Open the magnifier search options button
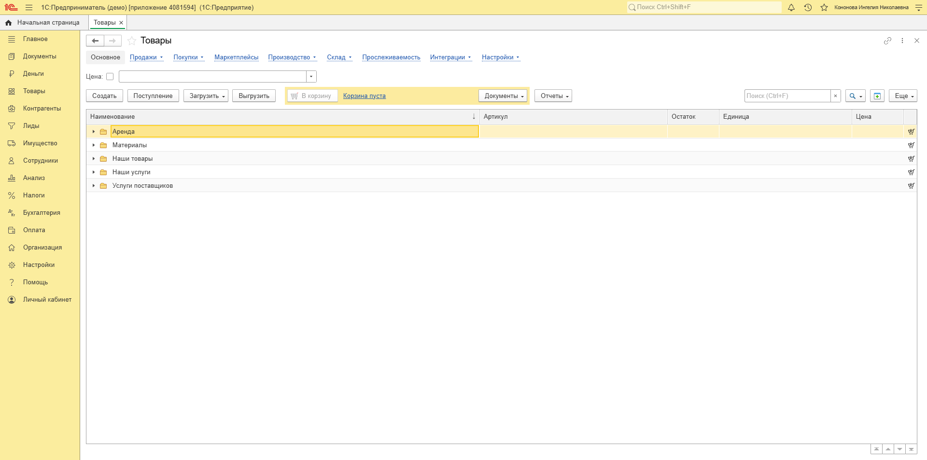 click(855, 96)
